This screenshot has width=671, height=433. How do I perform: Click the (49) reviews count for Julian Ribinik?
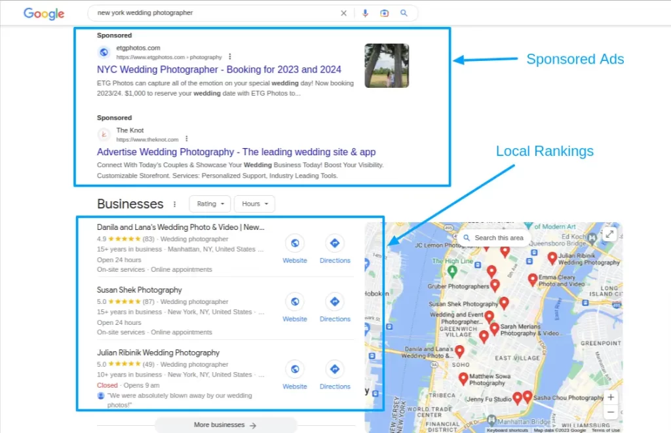point(148,364)
